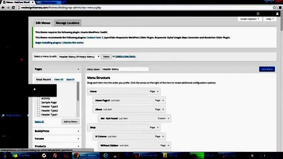Check the Sample Page checkbox
Viewport: 283px width, 159px height.
(38, 102)
